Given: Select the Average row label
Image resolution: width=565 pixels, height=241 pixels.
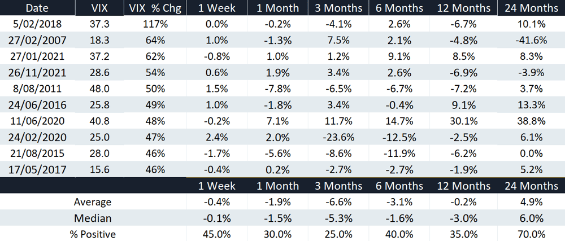Looking at the screenshot, I should tap(93, 202).
